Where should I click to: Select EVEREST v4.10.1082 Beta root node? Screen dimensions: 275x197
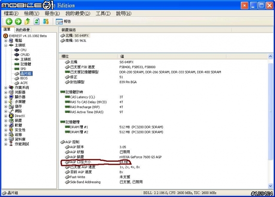(x=27, y=36)
